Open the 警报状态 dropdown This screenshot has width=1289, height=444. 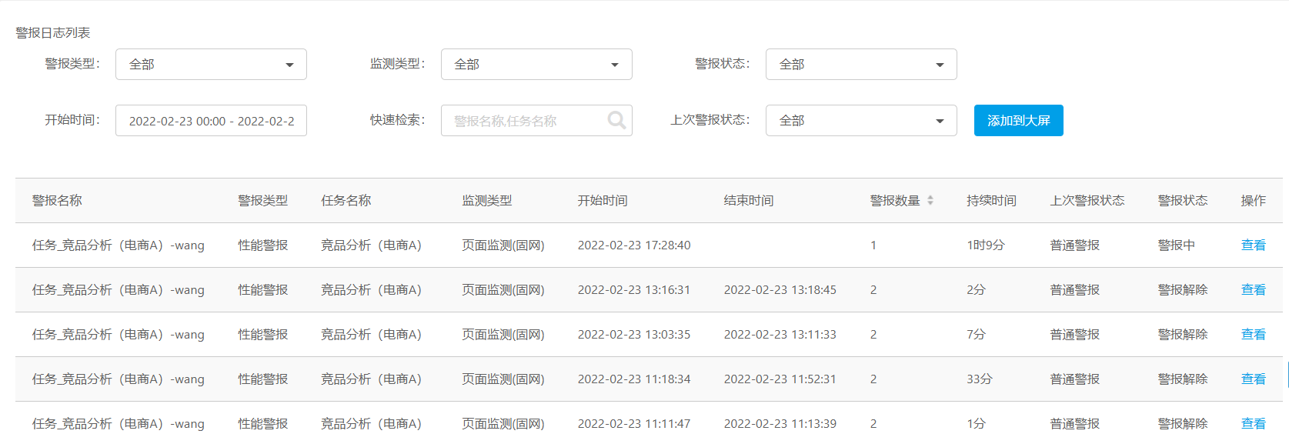861,65
